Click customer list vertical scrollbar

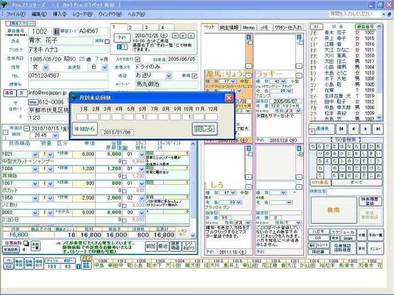(x=379, y=72)
